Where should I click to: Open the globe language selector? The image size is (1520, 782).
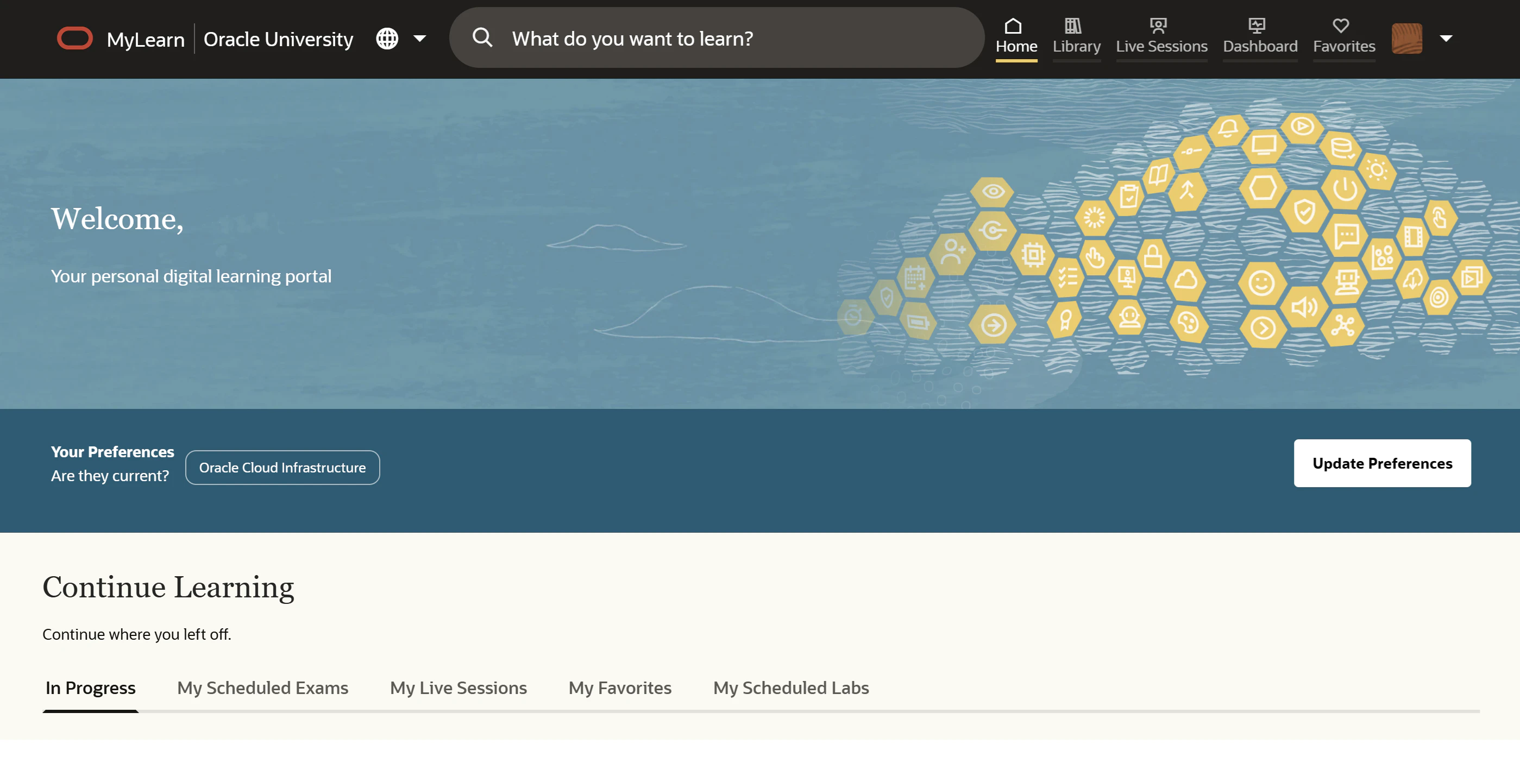coord(387,39)
